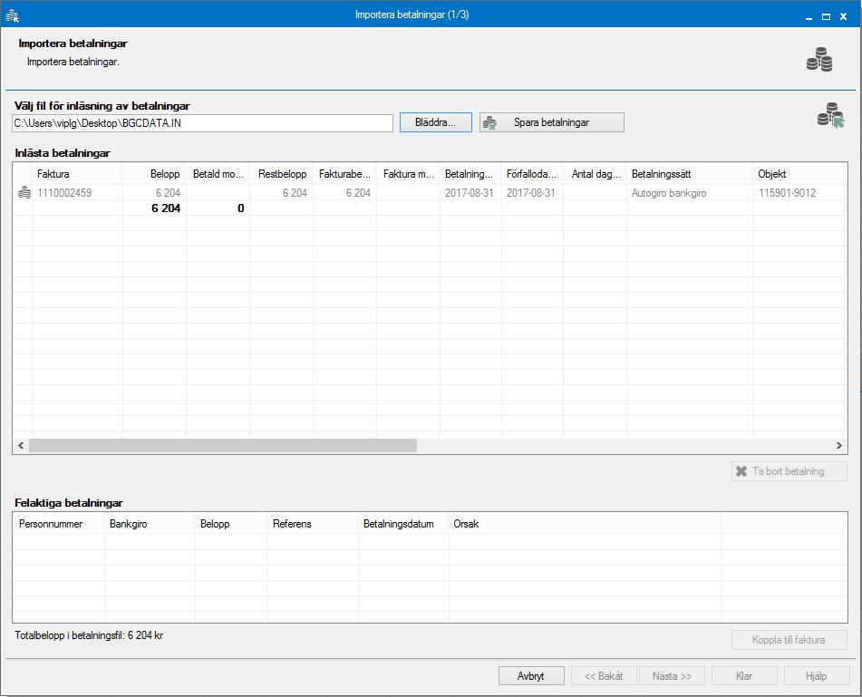Click the Referens column header
Screen dimensions: 862x697
313,524
